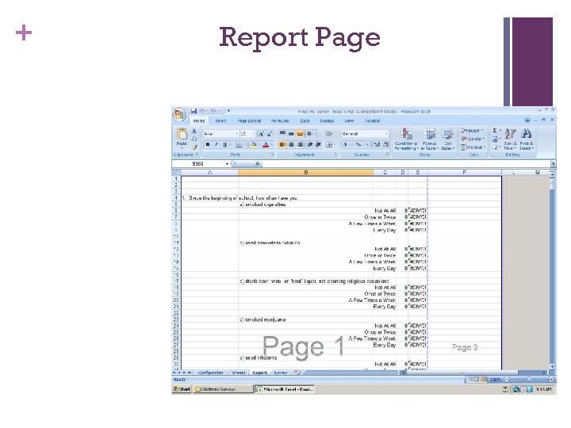Decrease indent in Alignment group
Screen dimensions: 571x428
310,145
